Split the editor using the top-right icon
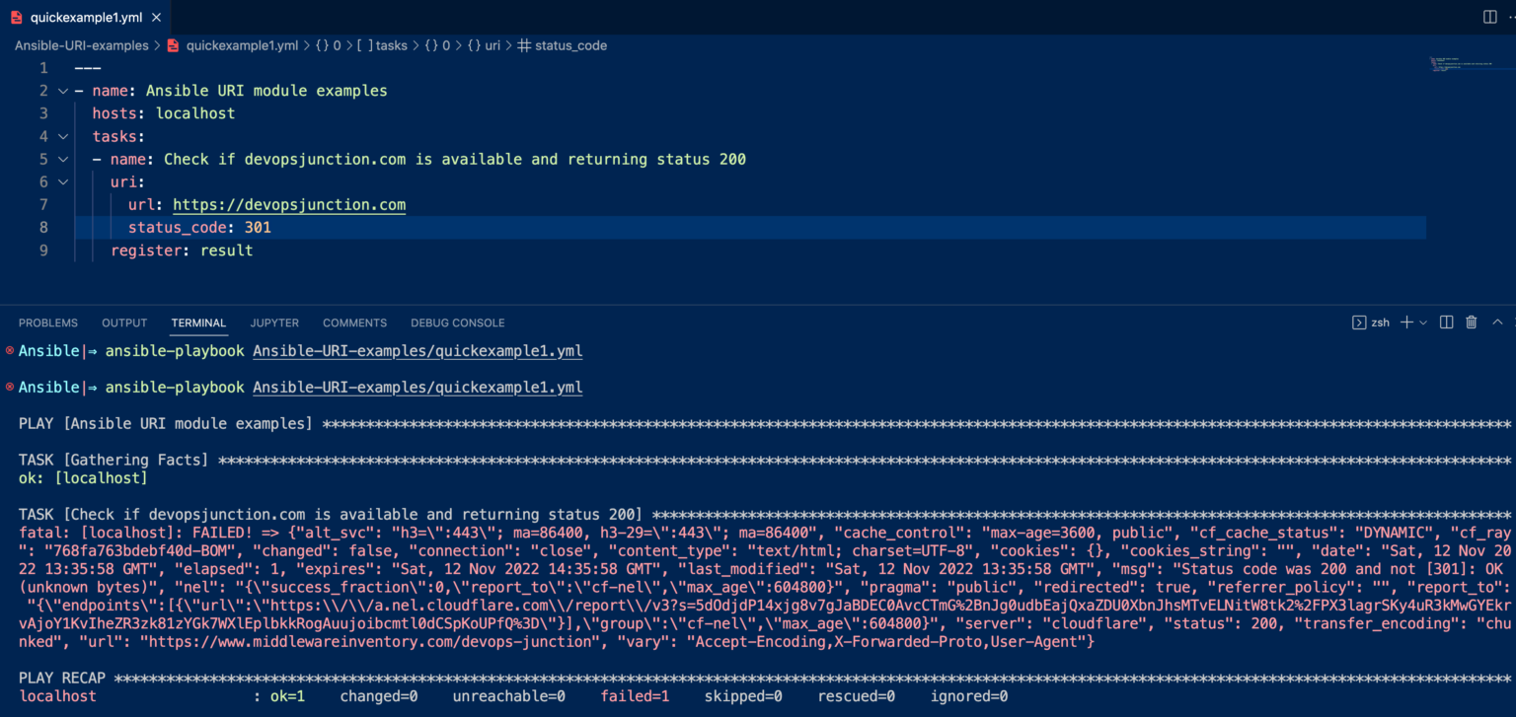 [x=1490, y=16]
